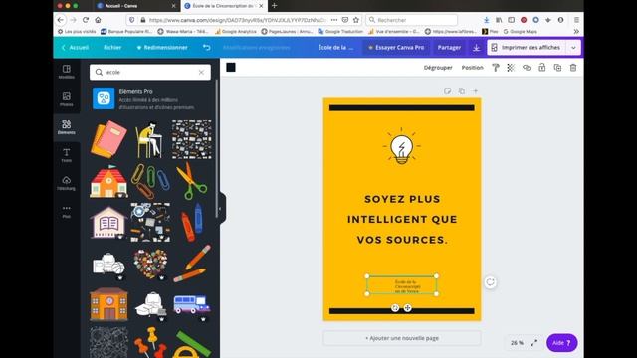
Task: Insert the student at desk illustration
Action: pos(149,139)
